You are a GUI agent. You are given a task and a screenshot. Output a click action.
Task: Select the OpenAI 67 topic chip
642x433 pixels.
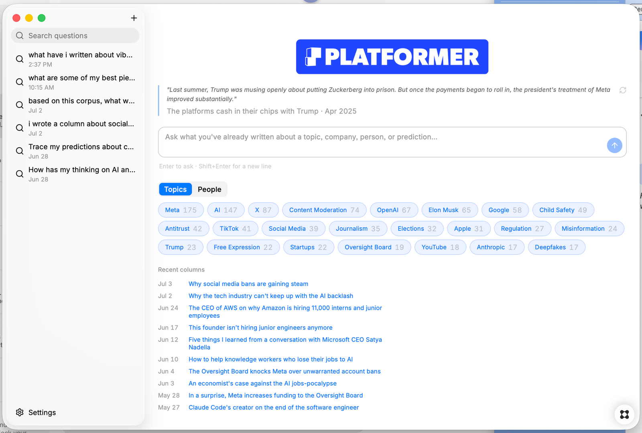tap(394, 210)
